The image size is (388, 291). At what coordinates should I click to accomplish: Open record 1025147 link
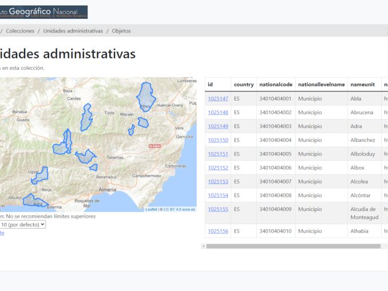coord(217,99)
